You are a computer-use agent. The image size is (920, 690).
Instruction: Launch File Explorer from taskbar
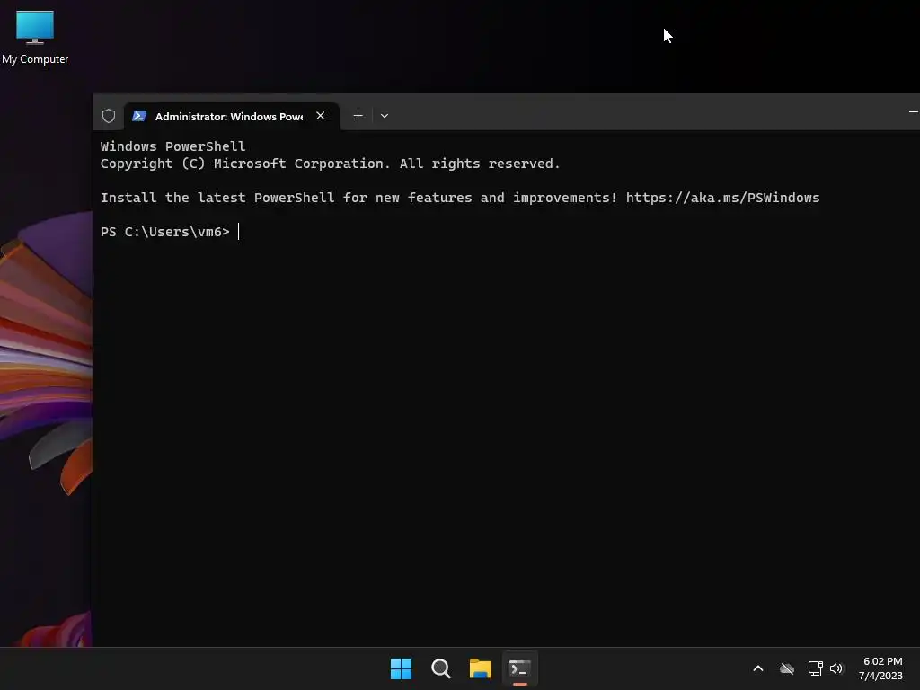tap(480, 668)
